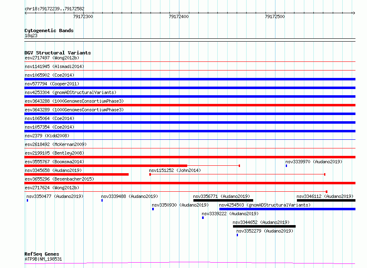Open nsv4253304 (gnomADStructuralVariants) label
Image resolution: width=367 pixels, height=268 pixels.
[x=71, y=92]
